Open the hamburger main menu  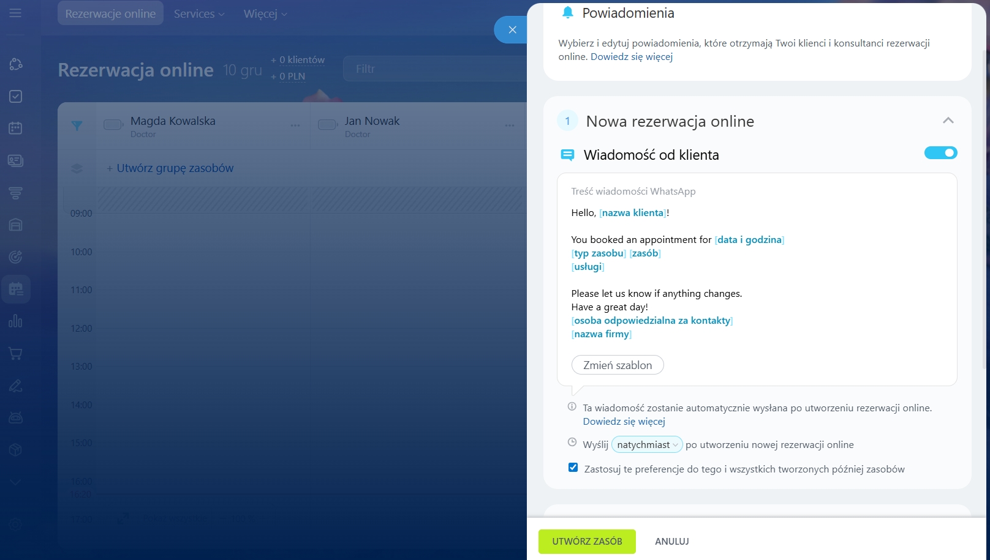pyautogui.click(x=15, y=13)
